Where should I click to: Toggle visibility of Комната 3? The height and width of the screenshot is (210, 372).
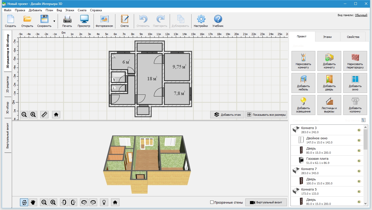pyautogui.click(x=359, y=130)
